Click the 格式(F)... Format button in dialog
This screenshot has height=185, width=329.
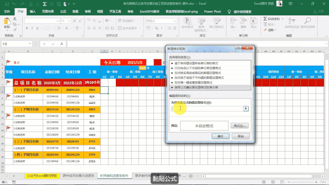239,126
